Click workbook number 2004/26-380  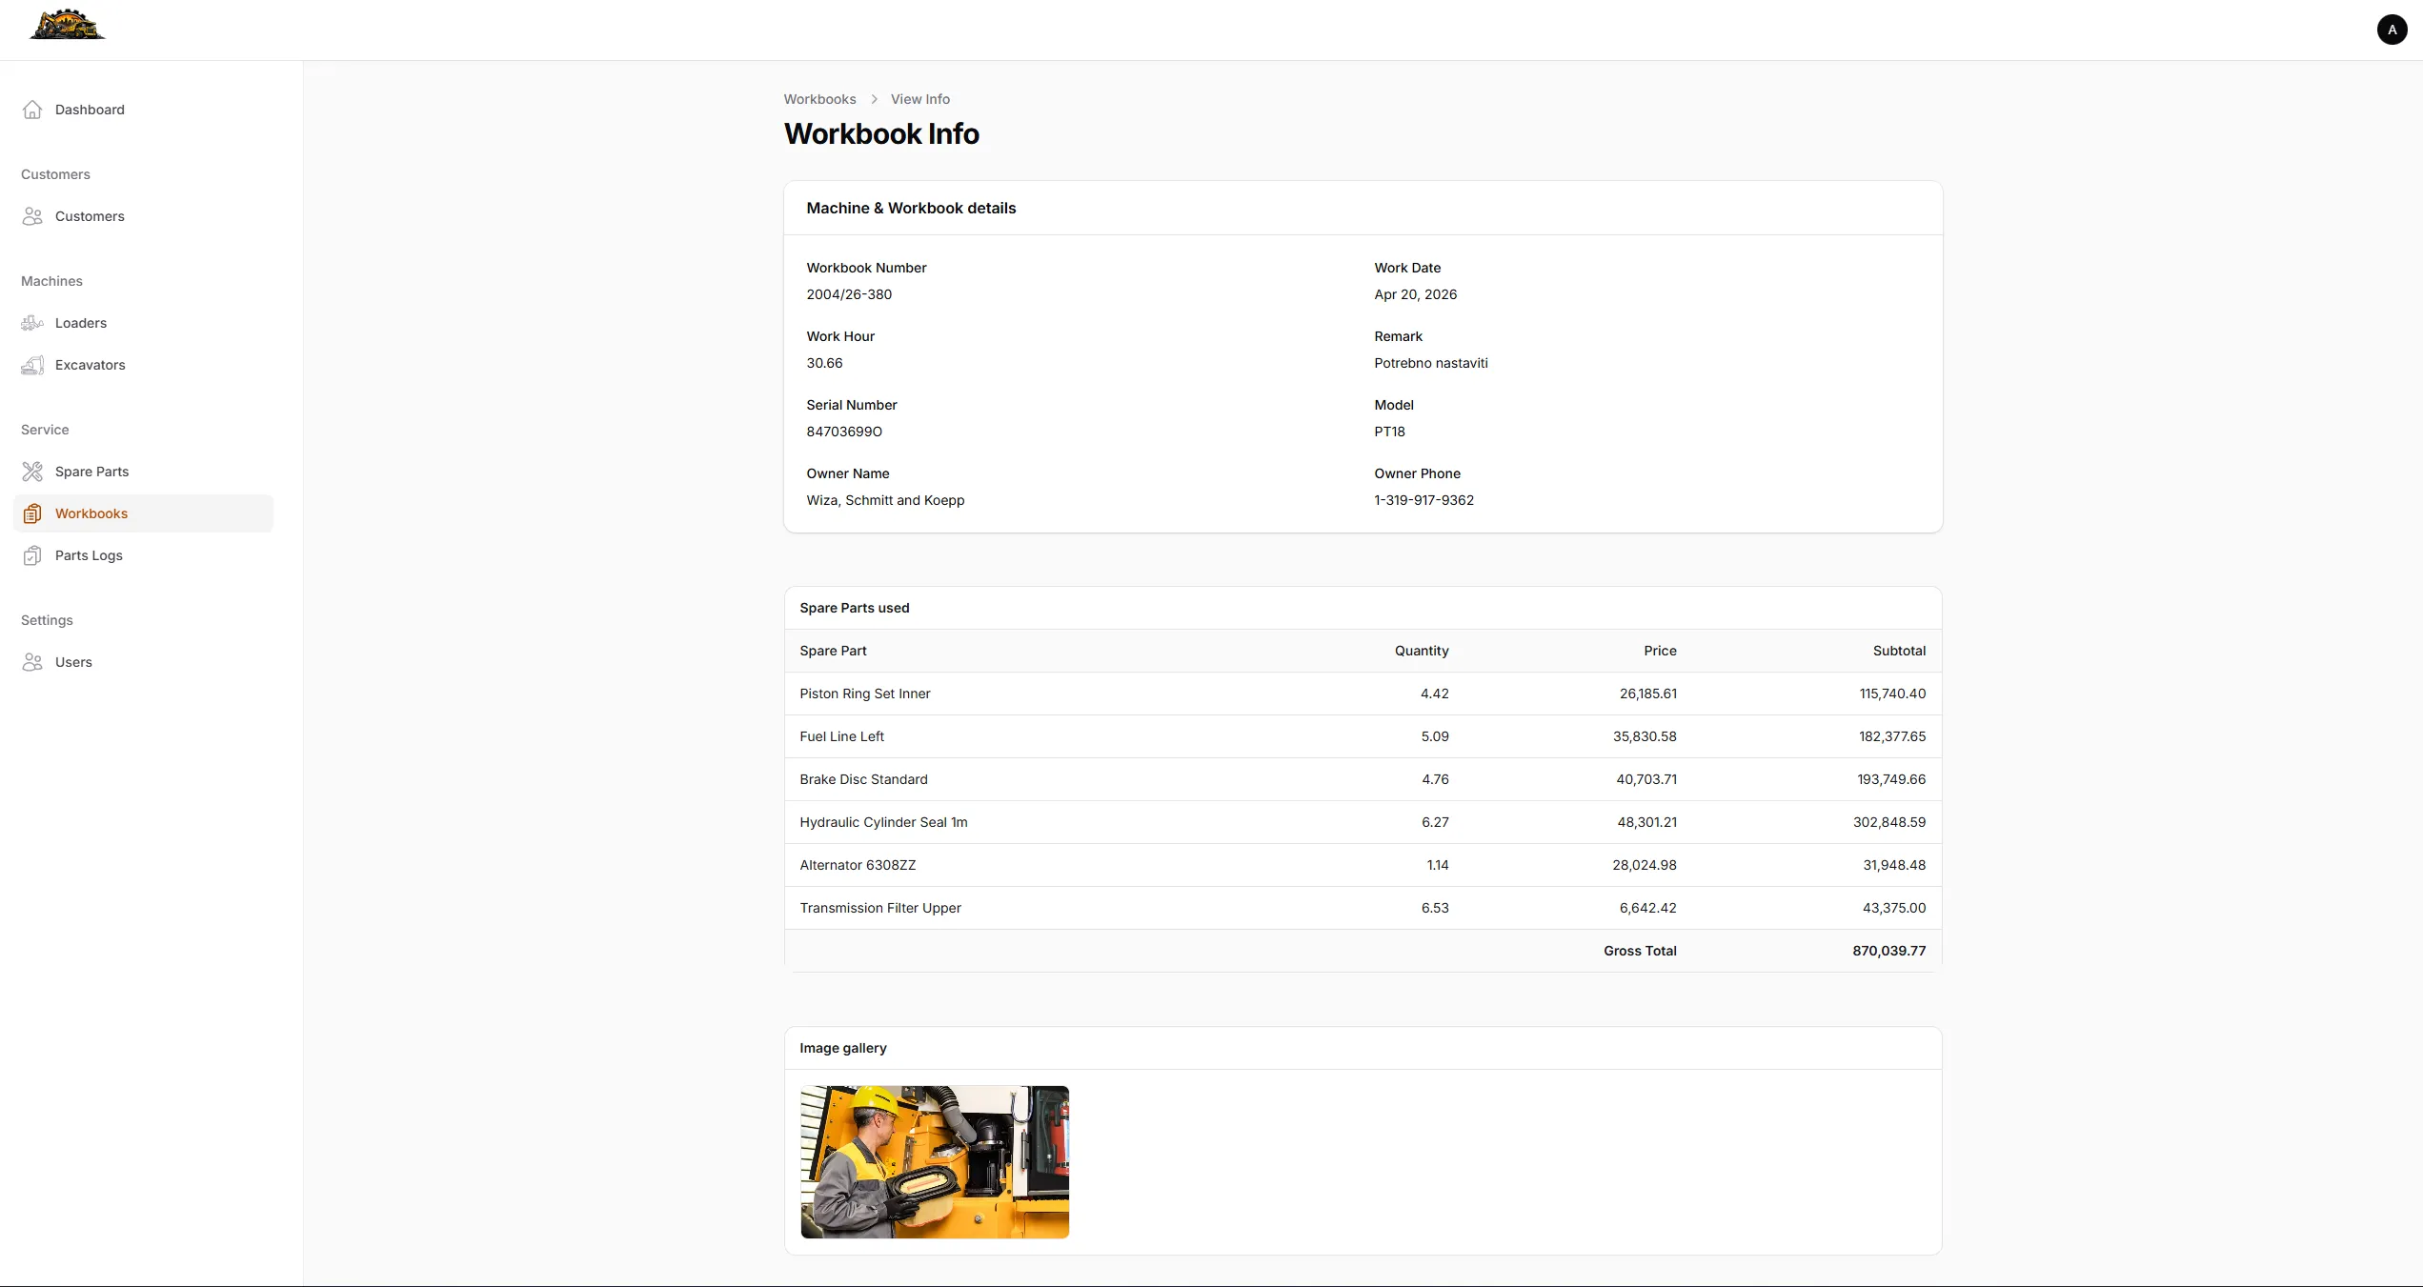[849, 294]
